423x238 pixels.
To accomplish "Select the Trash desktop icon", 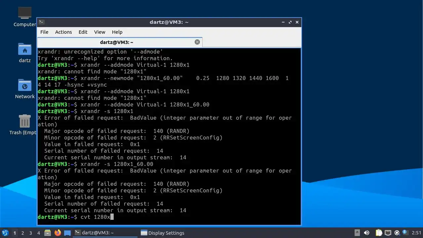I will coord(23,125).
